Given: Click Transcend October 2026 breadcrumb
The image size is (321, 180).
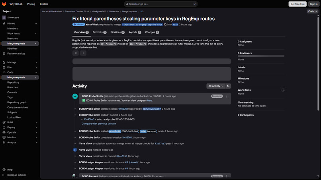Looking at the screenshot, I should (x=77, y=12).
